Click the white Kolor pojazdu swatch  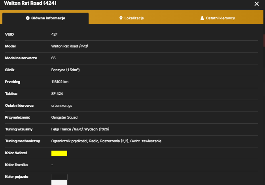(x=59, y=183)
